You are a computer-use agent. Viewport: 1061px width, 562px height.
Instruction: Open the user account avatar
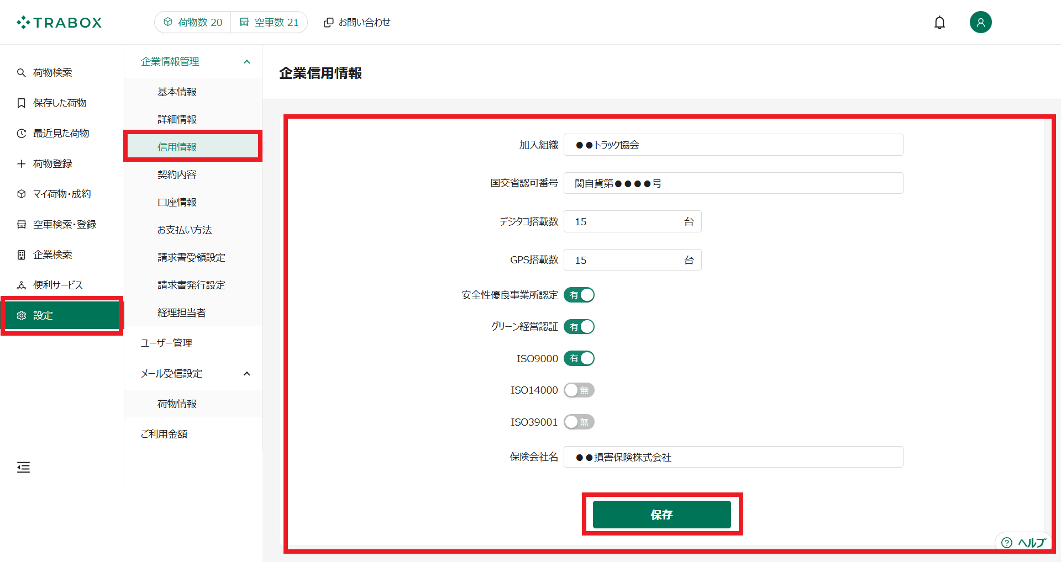[981, 22]
